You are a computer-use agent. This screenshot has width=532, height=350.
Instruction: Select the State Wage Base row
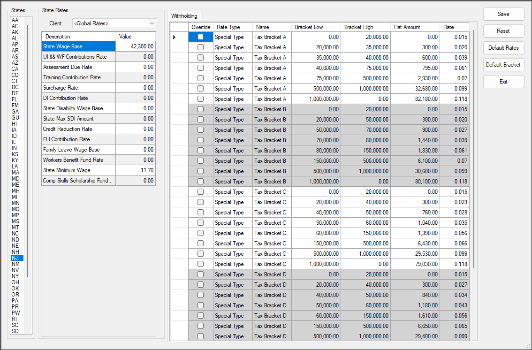tap(99, 46)
